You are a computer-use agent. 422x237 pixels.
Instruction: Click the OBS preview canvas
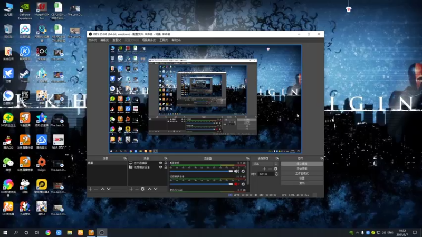point(205,99)
